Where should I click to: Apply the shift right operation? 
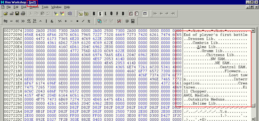tap(23, 21)
